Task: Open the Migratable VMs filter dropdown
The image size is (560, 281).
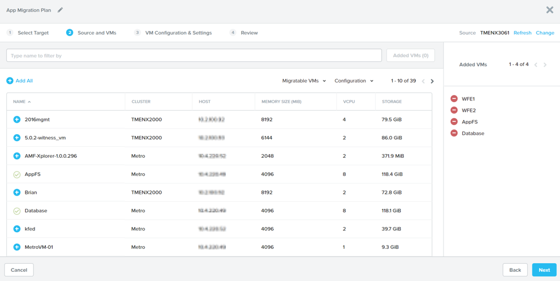Action: point(304,81)
